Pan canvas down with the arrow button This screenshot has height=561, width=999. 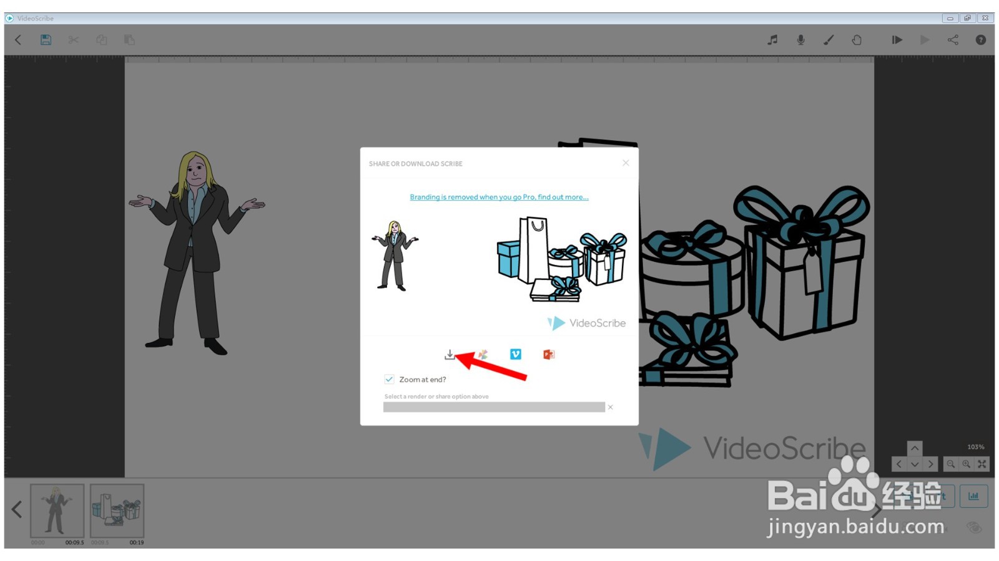click(915, 464)
